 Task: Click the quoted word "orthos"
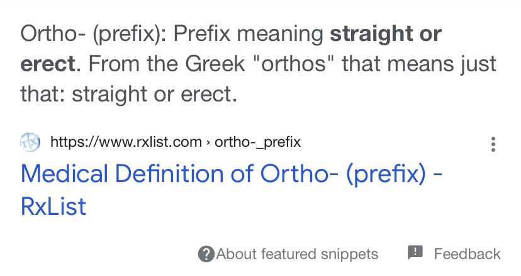pyautogui.click(x=293, y=63)
